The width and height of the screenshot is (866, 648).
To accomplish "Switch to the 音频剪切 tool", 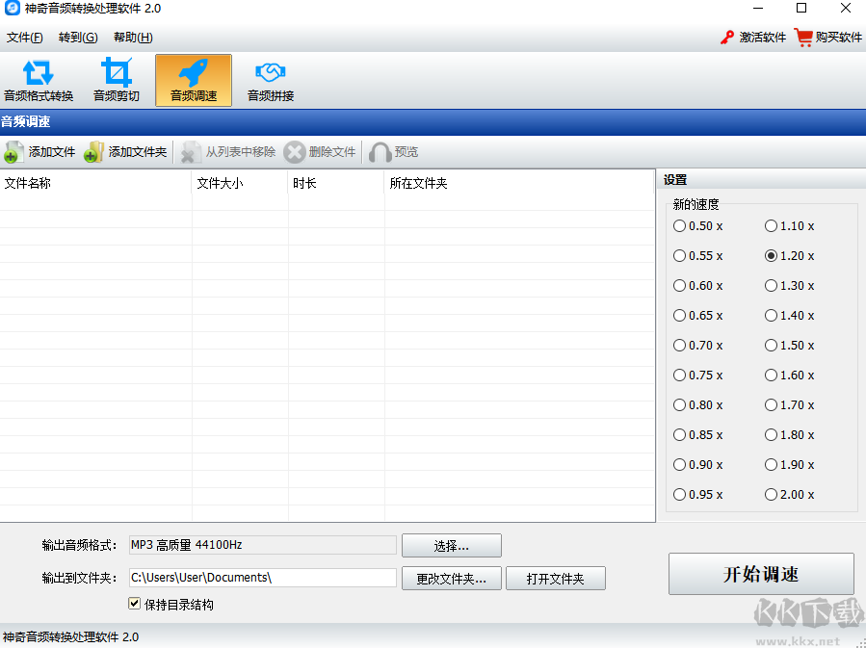I will tap(116, 81).
